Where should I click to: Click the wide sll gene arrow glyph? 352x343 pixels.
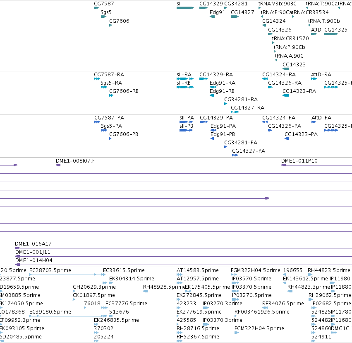[x=185, y=8]
